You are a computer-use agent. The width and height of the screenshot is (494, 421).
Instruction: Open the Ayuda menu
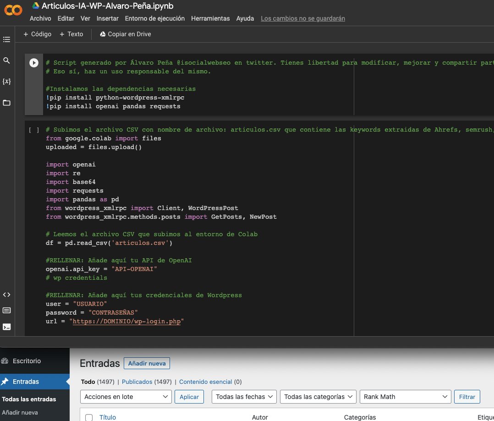[x=245, y=18]
